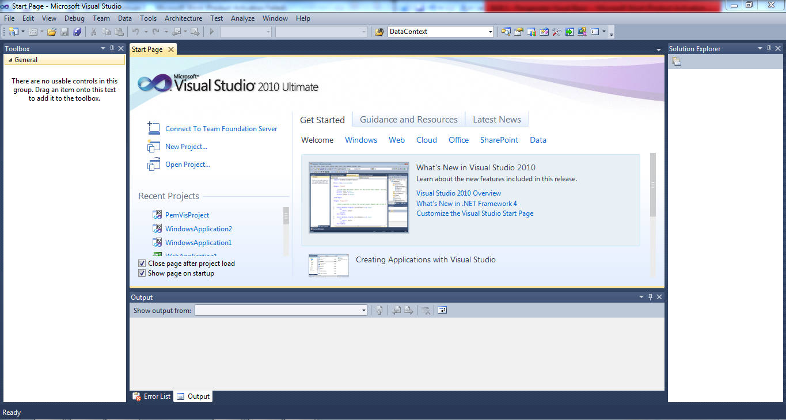Open a file using the Open File icon
The height and width of the screenshot is (420, 786).
(51, 32)
